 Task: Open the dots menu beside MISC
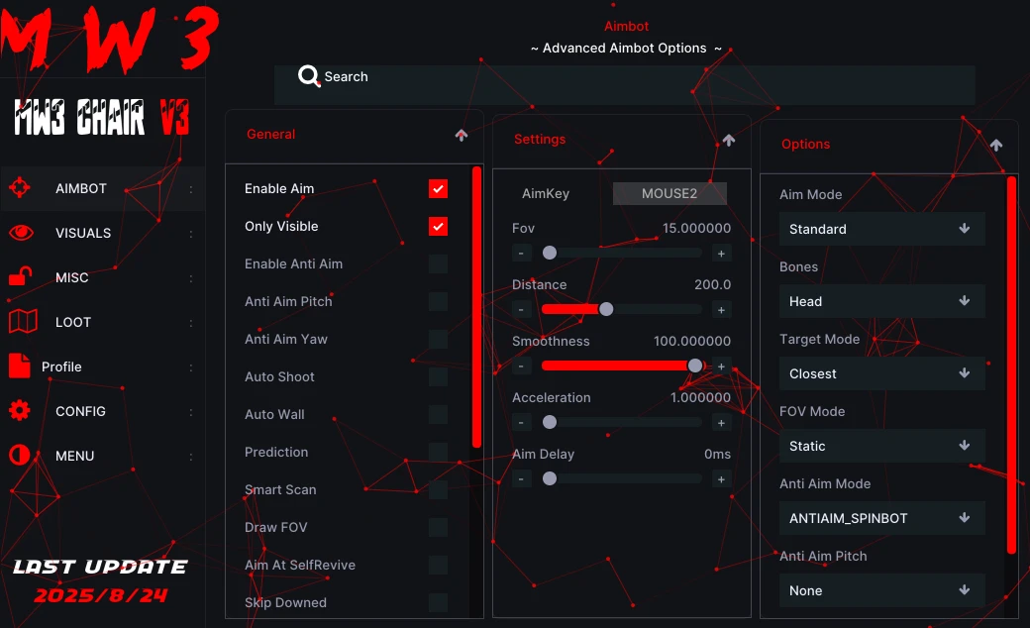191,278
